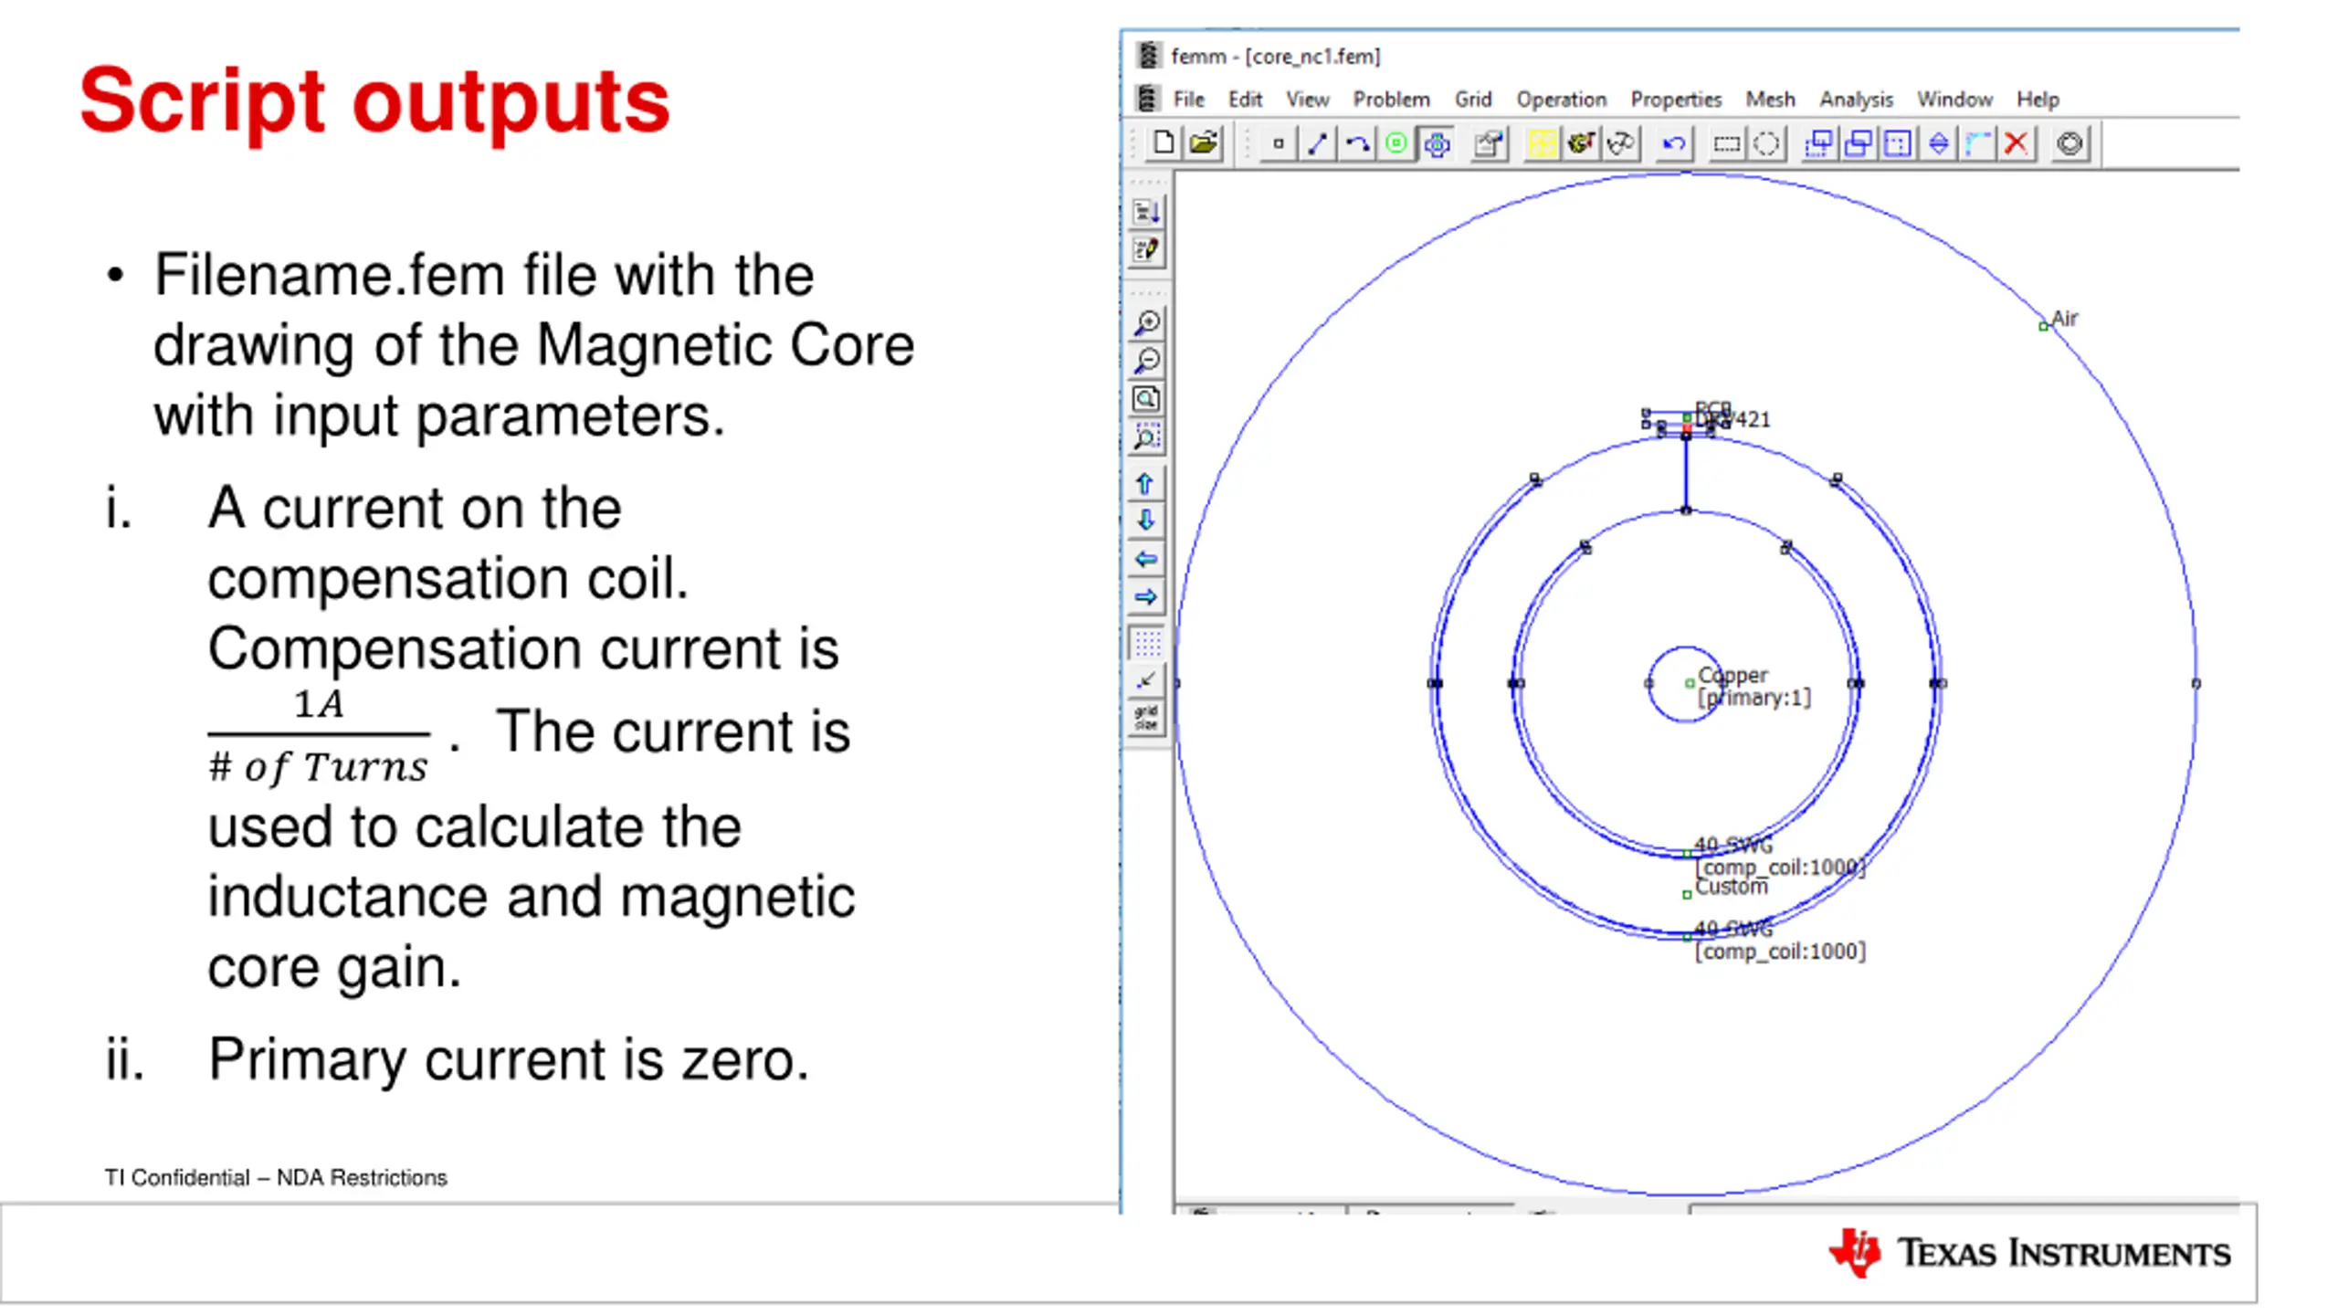
Task: Select the operate on groups tool
Action: 1437,143
